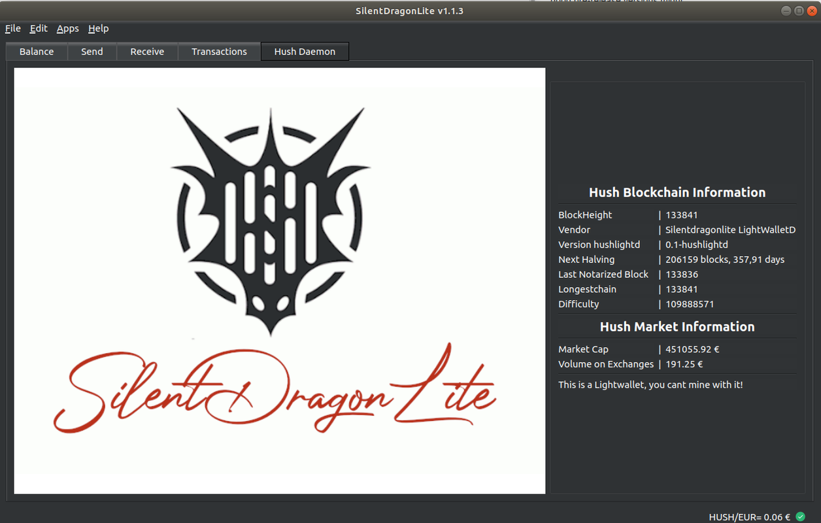Click the 191.25 € volume value
821x523 pixels.
pos(684,364)
